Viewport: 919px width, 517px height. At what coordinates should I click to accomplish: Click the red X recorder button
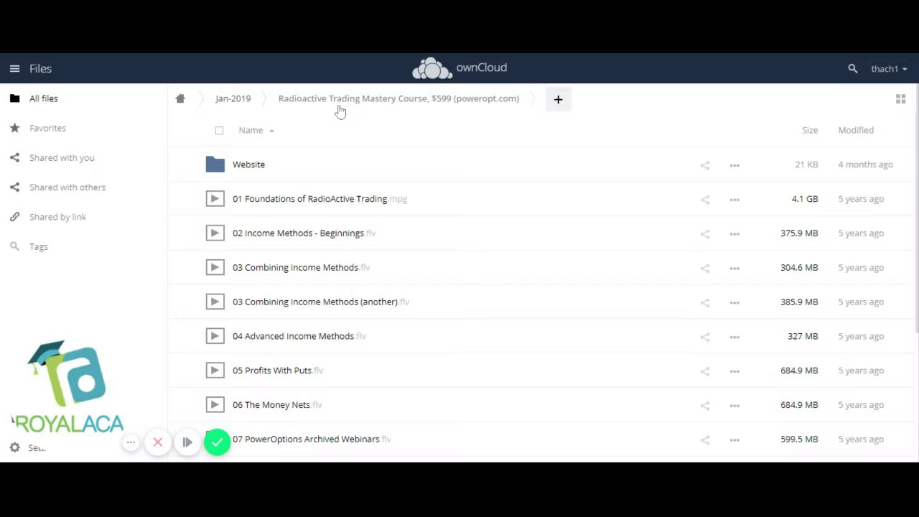158,442
